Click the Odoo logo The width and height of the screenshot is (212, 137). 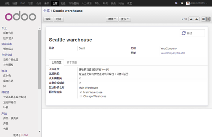point(21,16)
